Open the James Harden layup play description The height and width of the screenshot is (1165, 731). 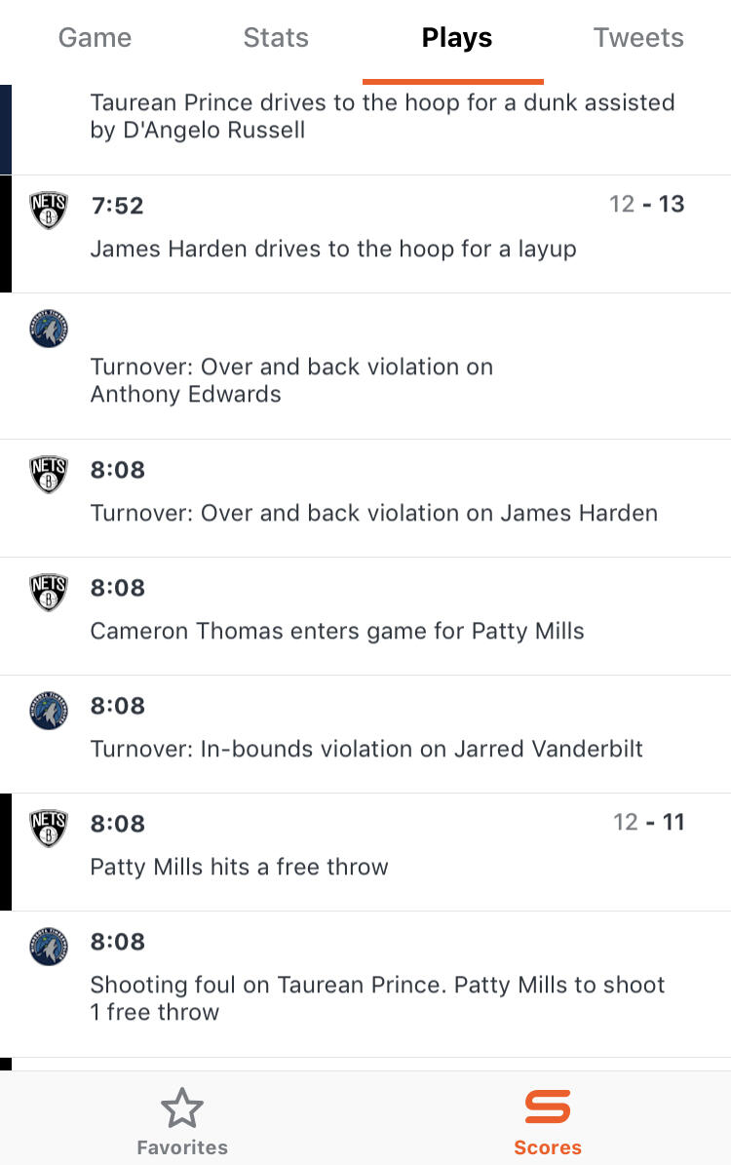[x=333, y=250]
